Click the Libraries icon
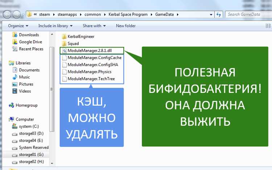 click(x=11, y=63)
